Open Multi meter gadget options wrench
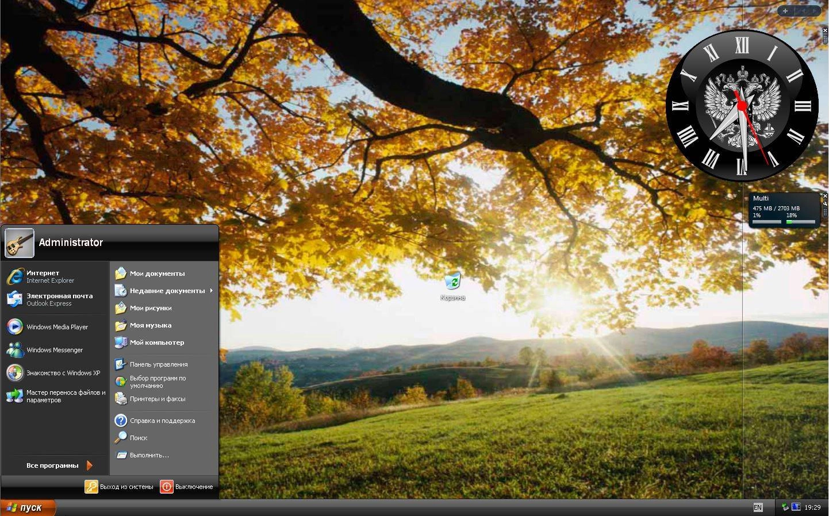Viewport: 829px width, 516px height. pyautogui.click(x=825, y=203)
